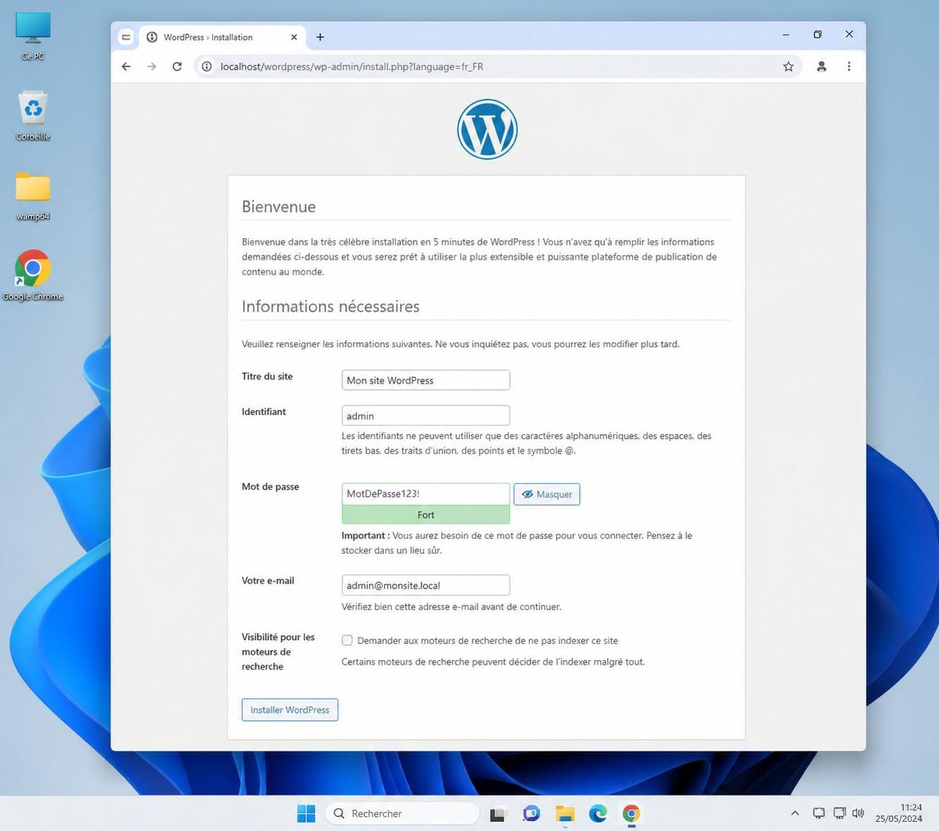Image resolution: width=939 pixels, height=831 pixels.
Task: Click the Chrome icon in taskbar
Action: pos(631,813)
